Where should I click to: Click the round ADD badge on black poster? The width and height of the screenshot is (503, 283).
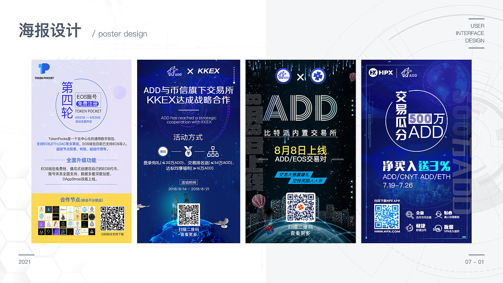tap(284, 76)
